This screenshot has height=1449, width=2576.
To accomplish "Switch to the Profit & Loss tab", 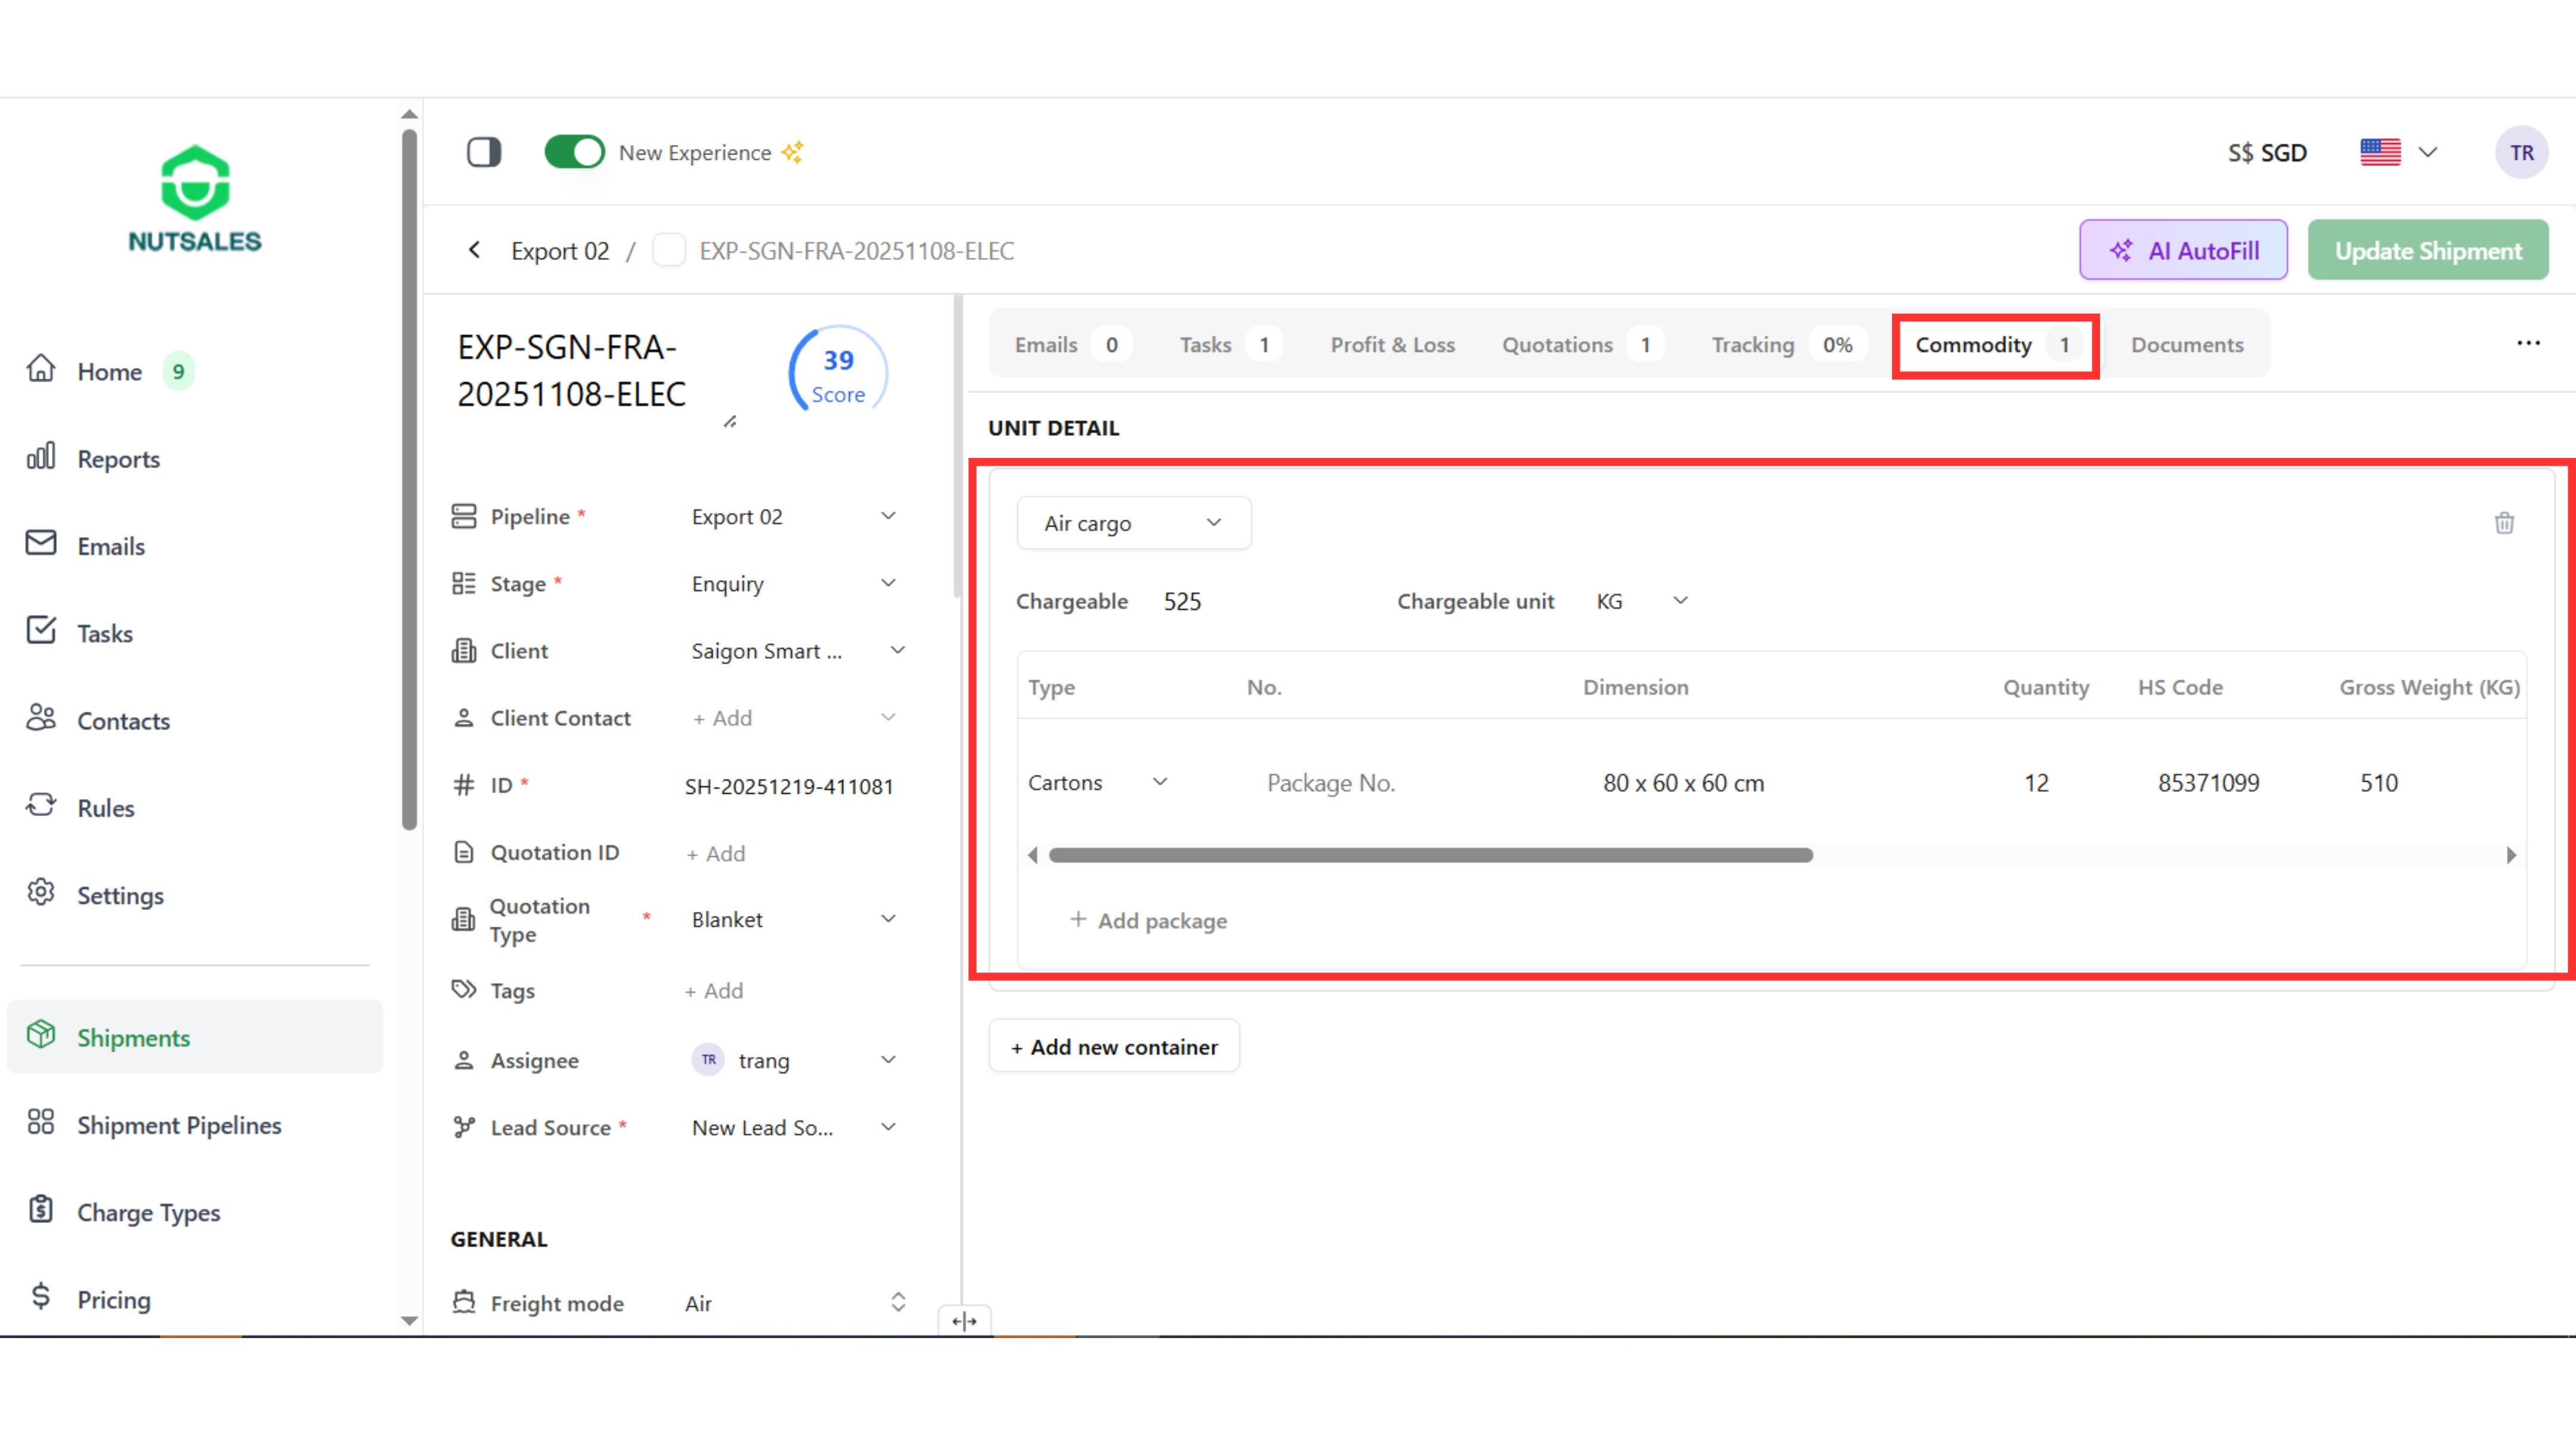I will click(x=1392, y=345).
